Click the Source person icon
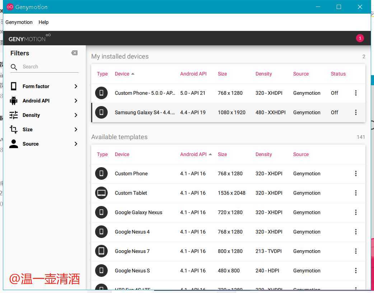Image resolution: width=374 pixels, height=293 pixels. click(14, 144)
